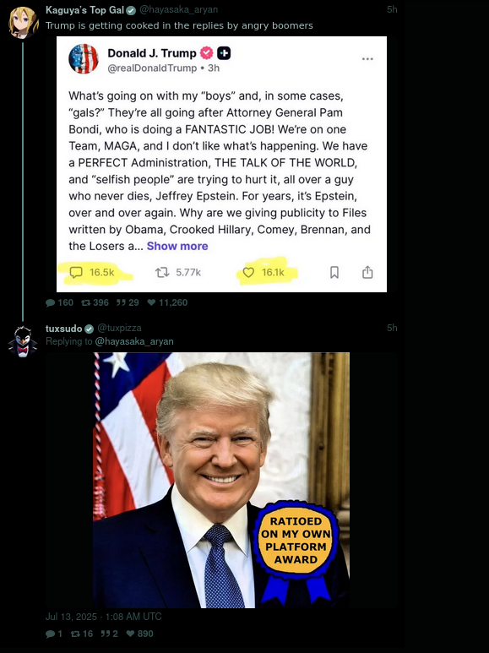Screen dimensions: 489x653
Task: Open the Kaguya's Top Gal profile avatar
Action: point(23,23)
